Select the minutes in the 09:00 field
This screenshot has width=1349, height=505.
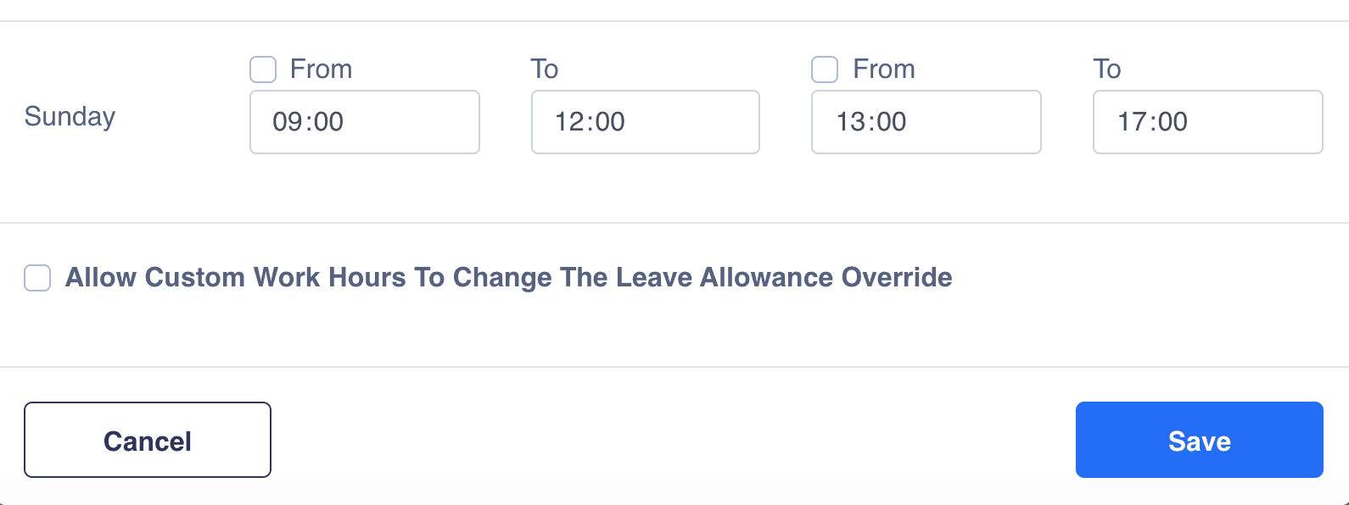328,122
